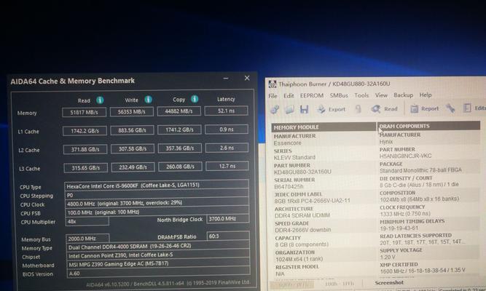Click the Write info icon in AIDA64
The image size is (486, 291).
(148, 100)
